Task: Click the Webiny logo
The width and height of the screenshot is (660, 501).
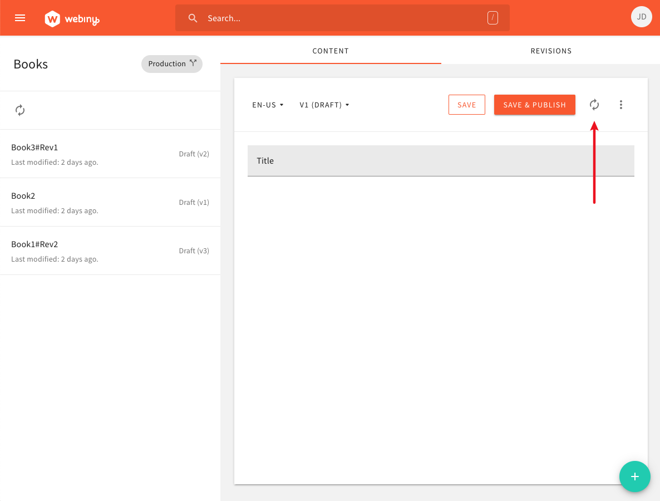Action: coord(72,19)
